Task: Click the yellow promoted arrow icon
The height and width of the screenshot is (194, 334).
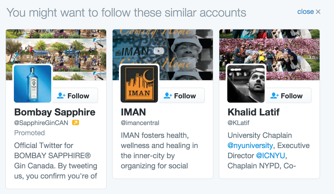Action: [76, 123]
